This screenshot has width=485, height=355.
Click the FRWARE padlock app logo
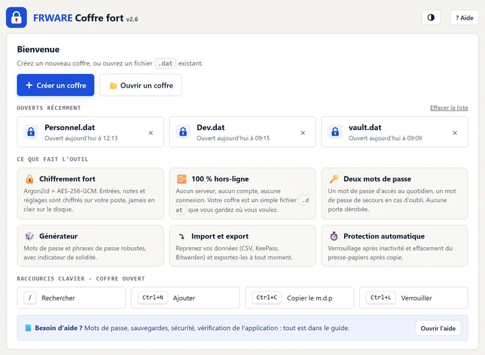[x=16, y=18]
